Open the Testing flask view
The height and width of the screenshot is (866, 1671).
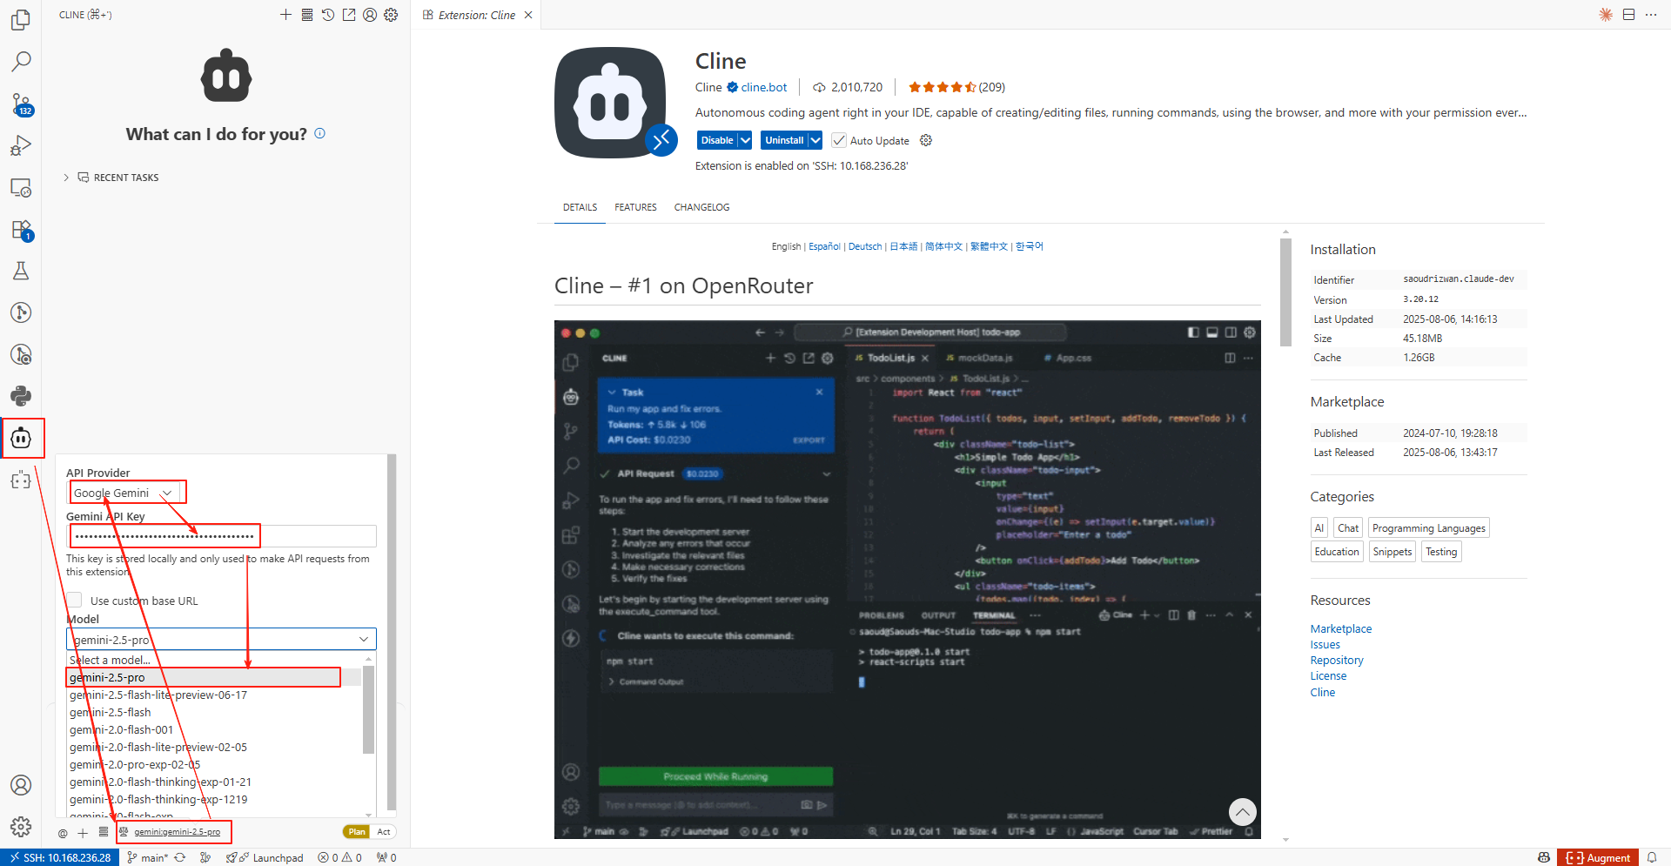[21, 271]
